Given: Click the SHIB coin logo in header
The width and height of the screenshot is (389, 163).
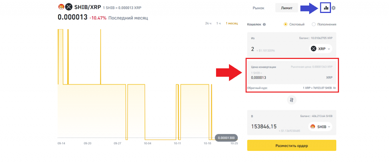Looking at the screenshot, I should [x=61, y=8].
